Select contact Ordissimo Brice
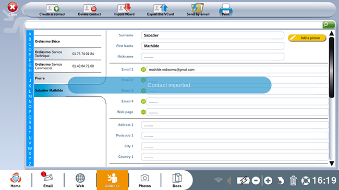The image size is (339, 190). 68,42
